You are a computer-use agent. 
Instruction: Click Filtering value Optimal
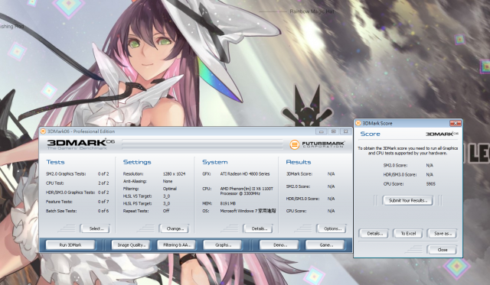point(170,189)
